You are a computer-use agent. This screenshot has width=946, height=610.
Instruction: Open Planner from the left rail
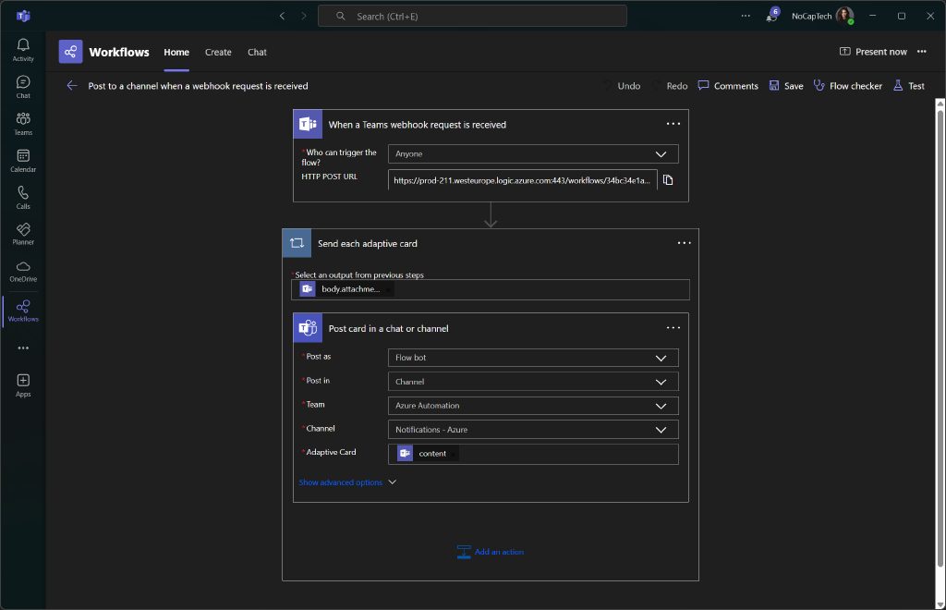point(23,234)
